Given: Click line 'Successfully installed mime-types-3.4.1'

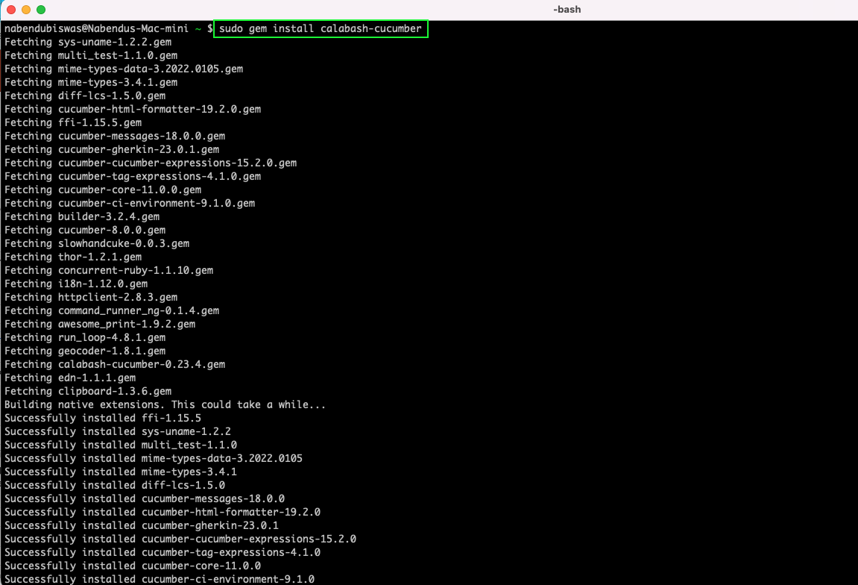Looking at the screenshot, I should (121, 472).
